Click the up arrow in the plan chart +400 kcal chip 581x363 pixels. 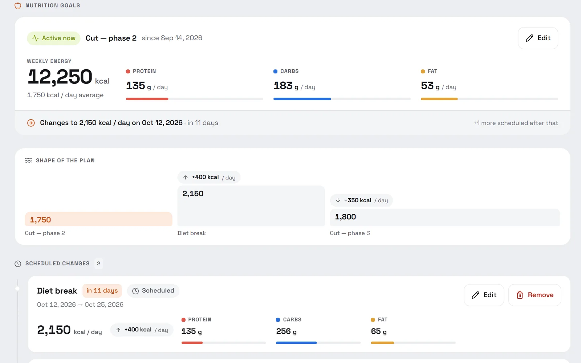click(x=186, y=178)
